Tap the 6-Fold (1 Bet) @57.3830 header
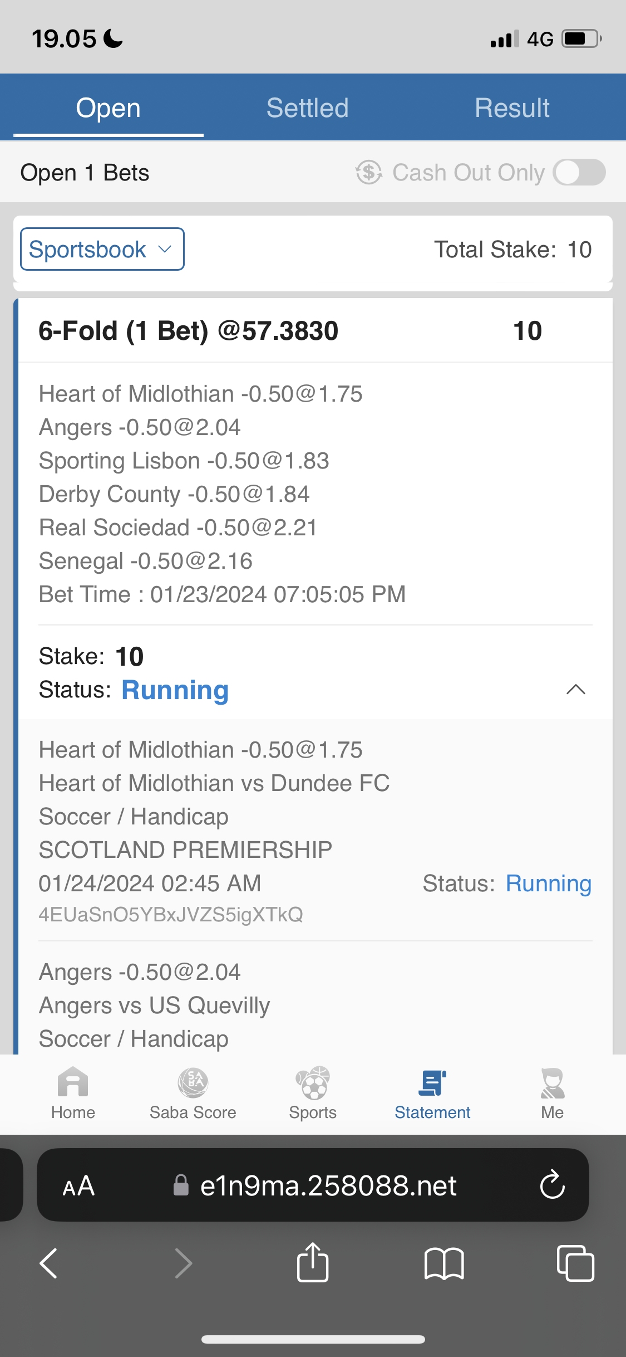Viewport: 626px width, 1357px height. tap(189, 331)
